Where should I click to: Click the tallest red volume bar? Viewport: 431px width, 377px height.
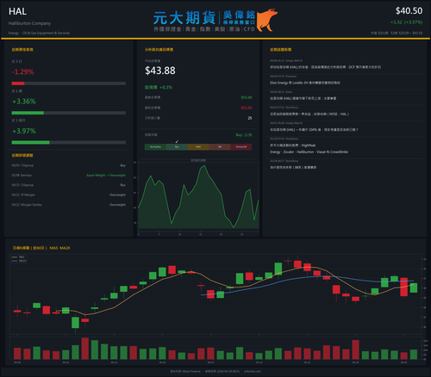point(84,349)
